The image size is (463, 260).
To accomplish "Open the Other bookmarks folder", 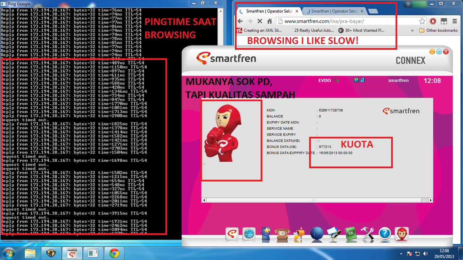I will 438,30.
